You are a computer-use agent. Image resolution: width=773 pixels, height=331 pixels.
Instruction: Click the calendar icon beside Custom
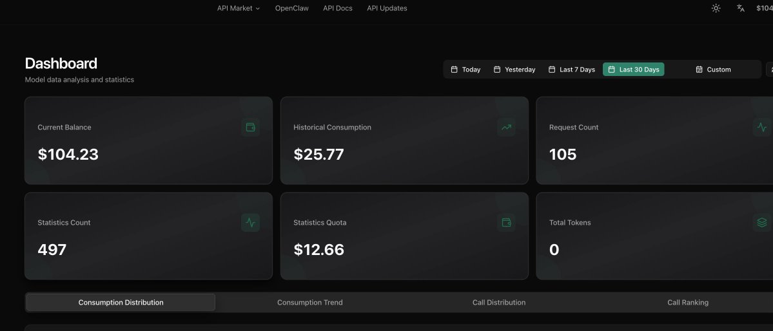[x=699, y=70]
